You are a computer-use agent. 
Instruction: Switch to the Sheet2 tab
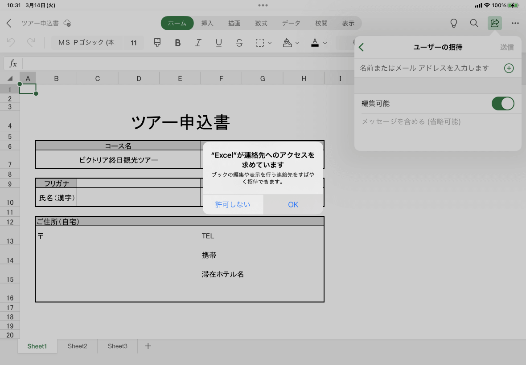[77, 346]
